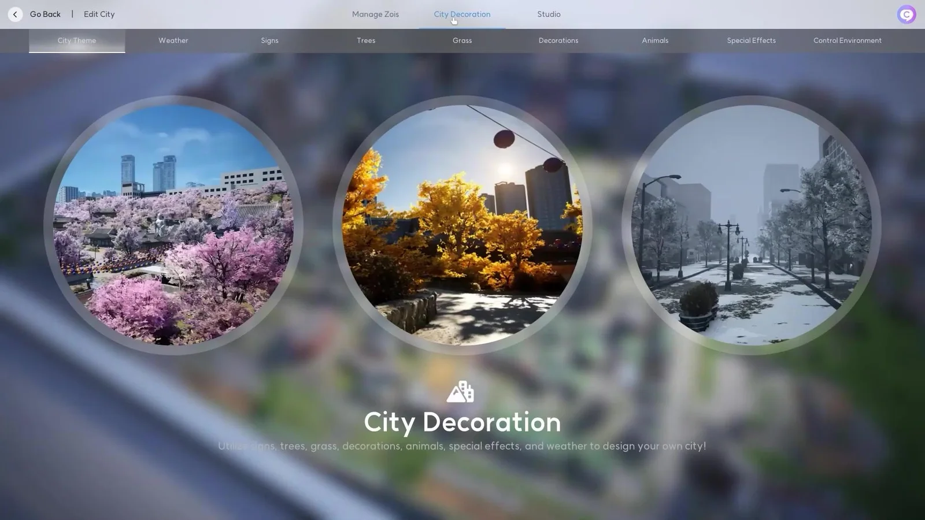Switch to the Special Effects category
Image resolution: width=925 pixels, height=520 pixels.
click(x=751, y=40)
